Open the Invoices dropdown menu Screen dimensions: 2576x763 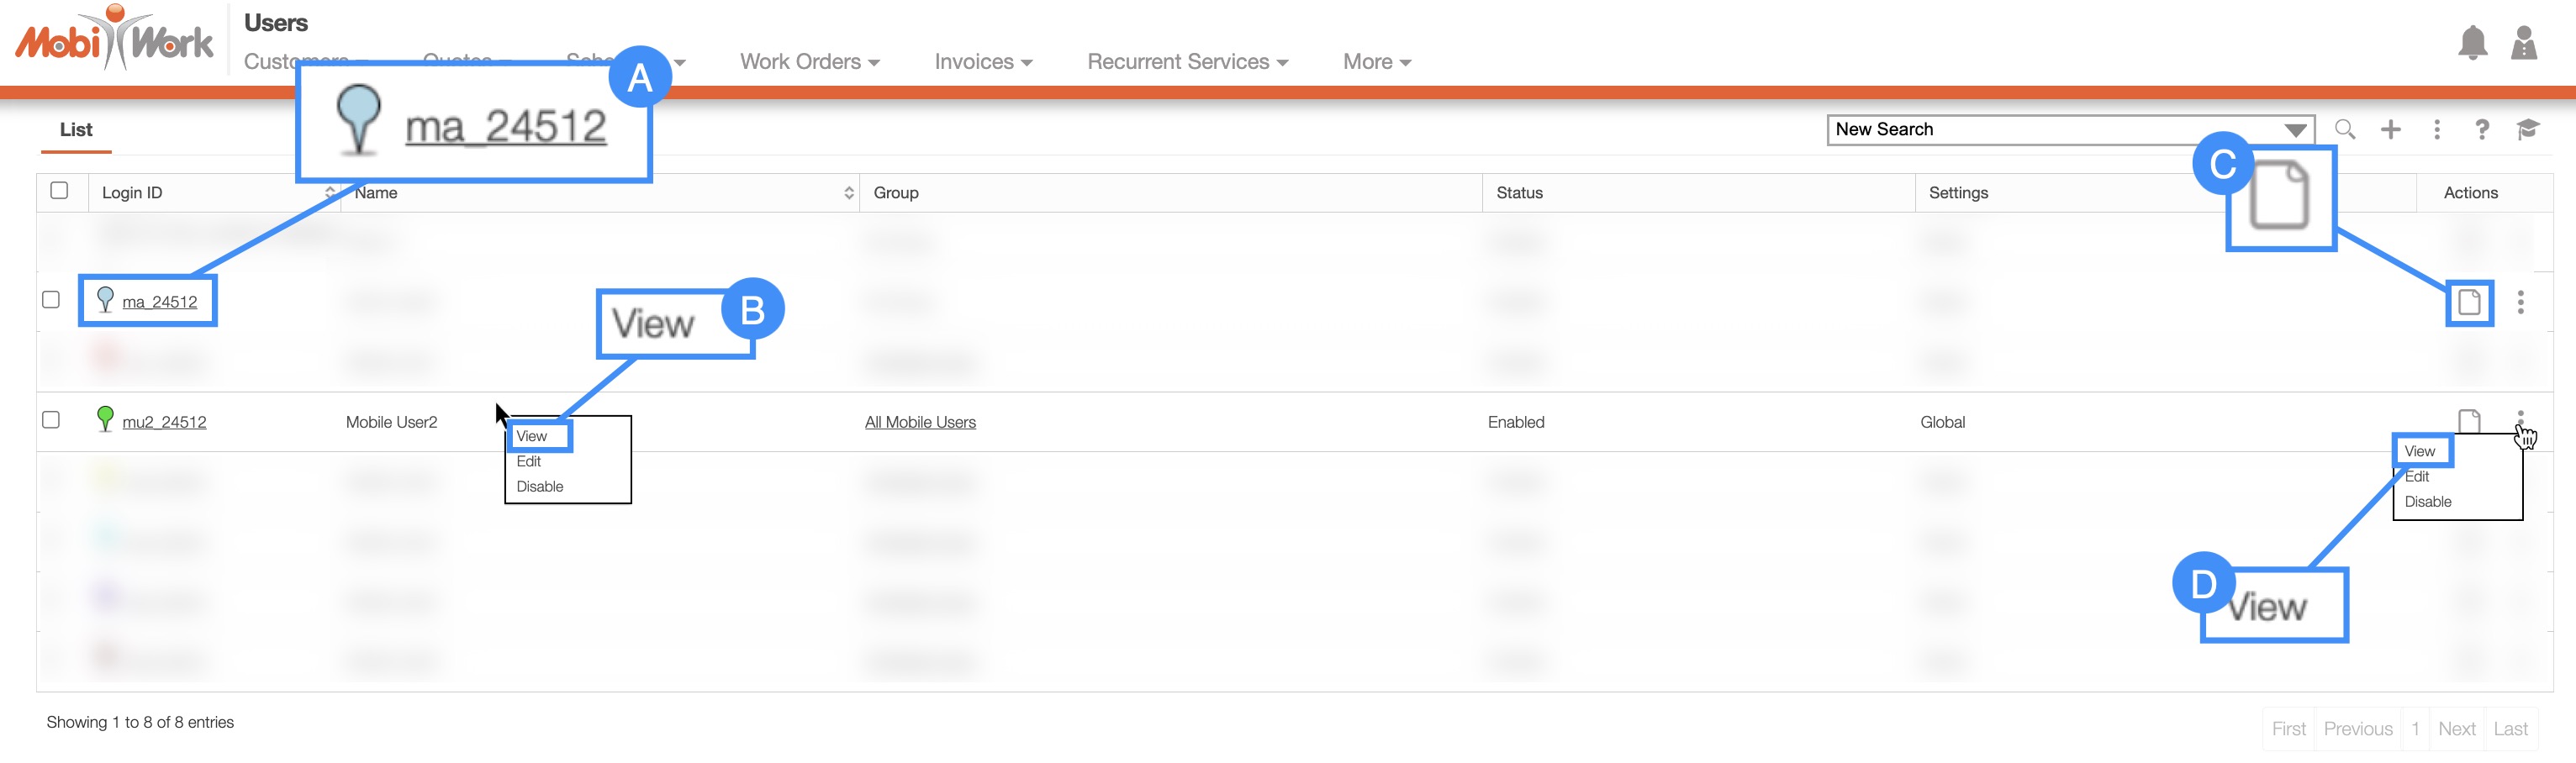(983, 62)
